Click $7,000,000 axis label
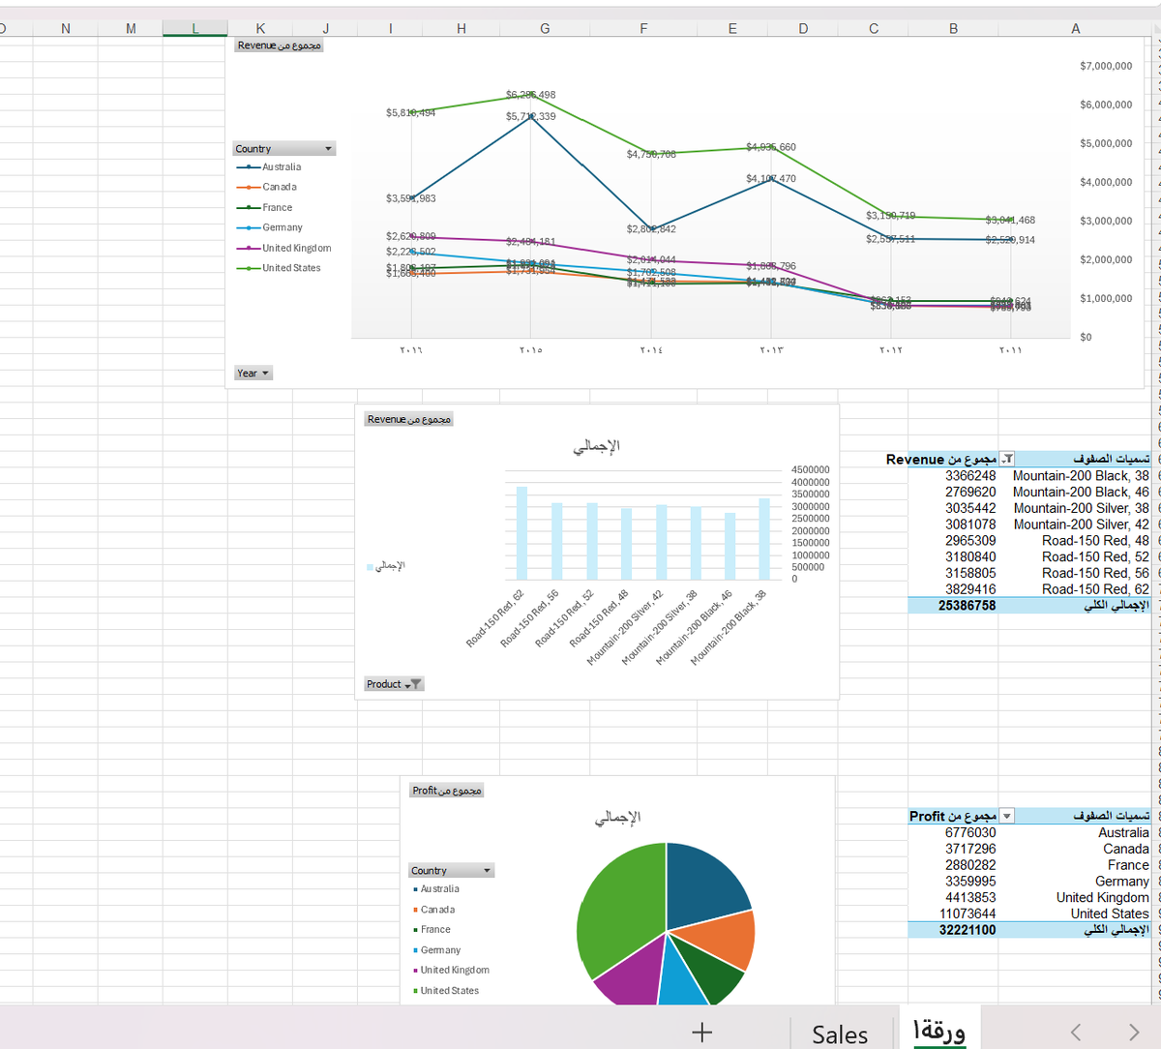Viewport: 1161px width, 1049px height. click(1106, 66)
